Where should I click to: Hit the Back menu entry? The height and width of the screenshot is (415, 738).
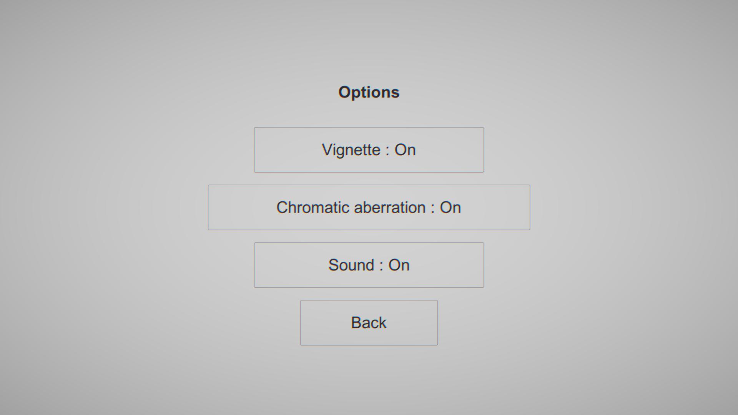(369, 323)
